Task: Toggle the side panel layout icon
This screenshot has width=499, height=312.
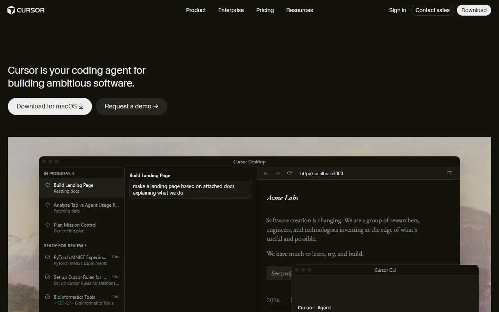Action: [450, 173]
